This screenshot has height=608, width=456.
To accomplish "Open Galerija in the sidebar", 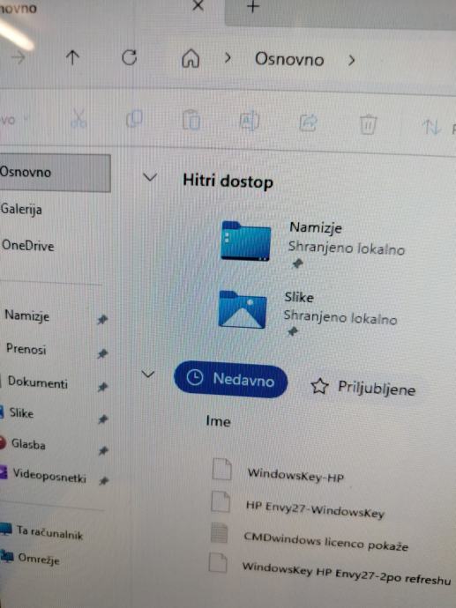I will (21, 210).
